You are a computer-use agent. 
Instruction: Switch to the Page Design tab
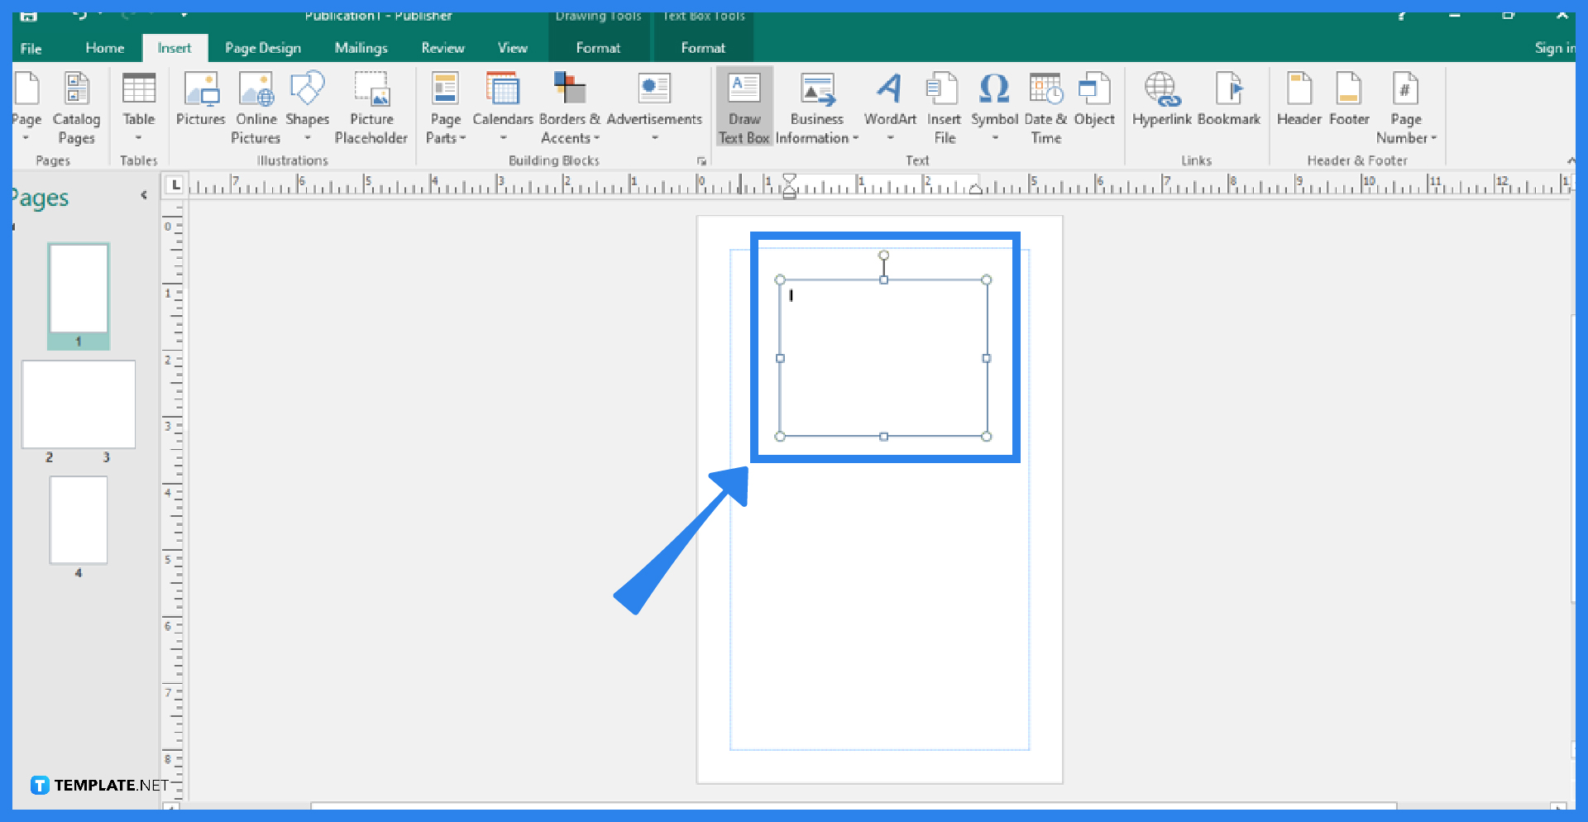(263, 47)
